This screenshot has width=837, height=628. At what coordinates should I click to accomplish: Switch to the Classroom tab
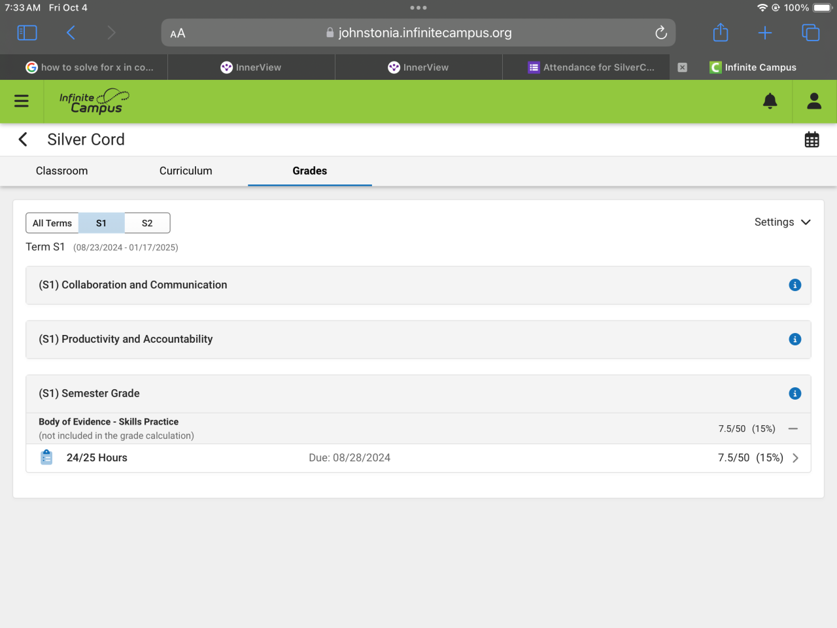[62, 171]
